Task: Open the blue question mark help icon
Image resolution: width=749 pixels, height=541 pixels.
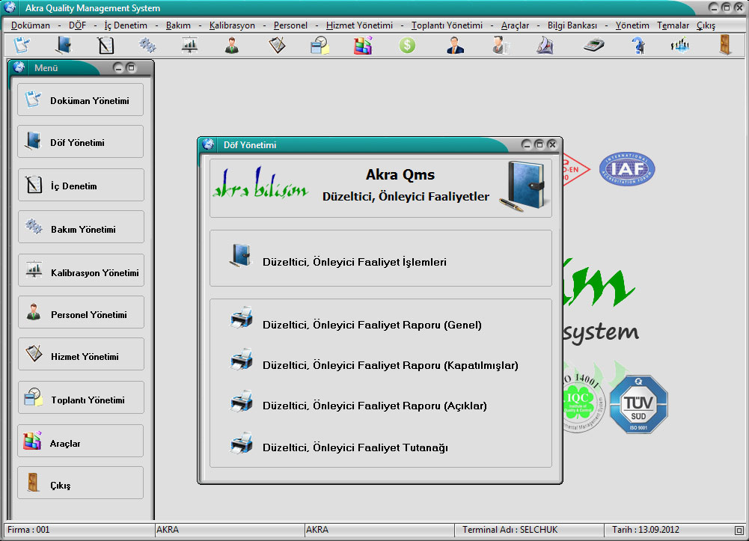Action: [x=638, y=46]
